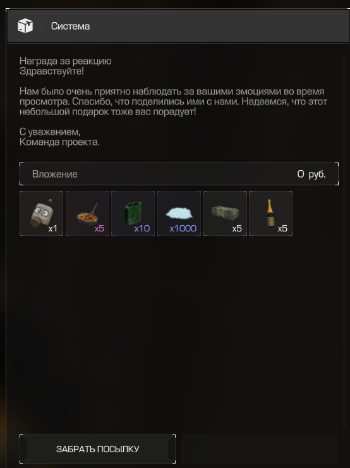Viewport: 350px width, 468px height.
Task: Click the x1000 quantity label
Action: [183, 228]
